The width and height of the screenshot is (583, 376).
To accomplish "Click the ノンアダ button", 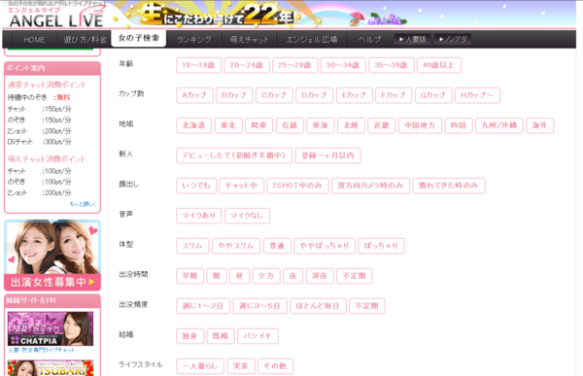I will [x=453, y=39].
